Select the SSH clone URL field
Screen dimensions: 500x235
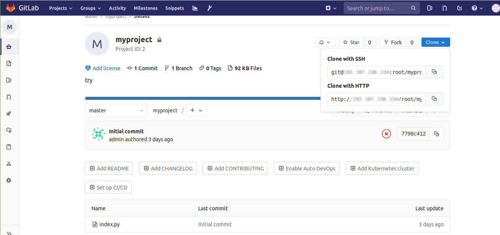376,72
